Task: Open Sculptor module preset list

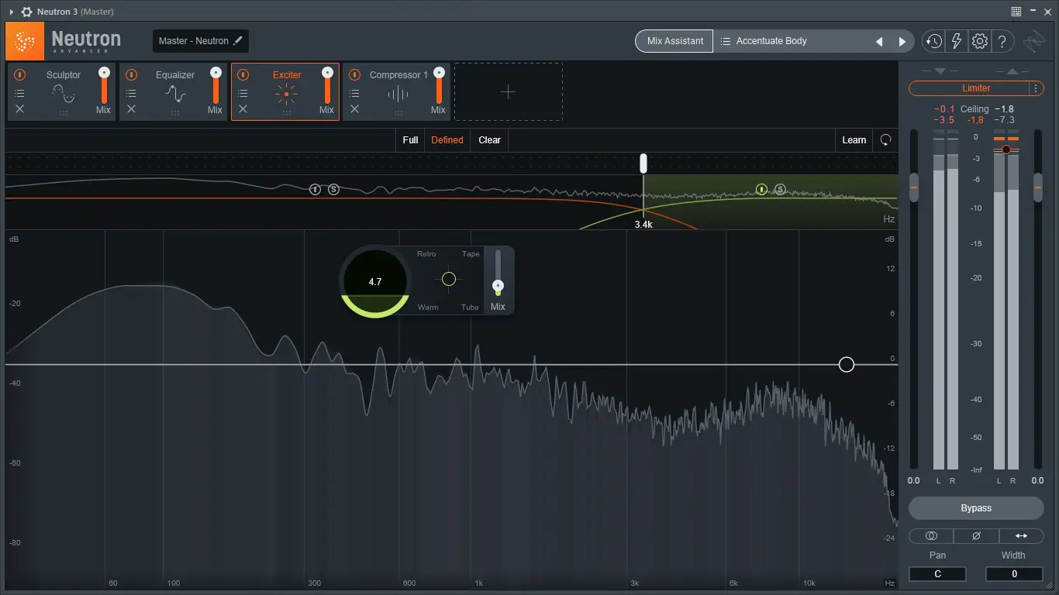Action: (19, 93)
